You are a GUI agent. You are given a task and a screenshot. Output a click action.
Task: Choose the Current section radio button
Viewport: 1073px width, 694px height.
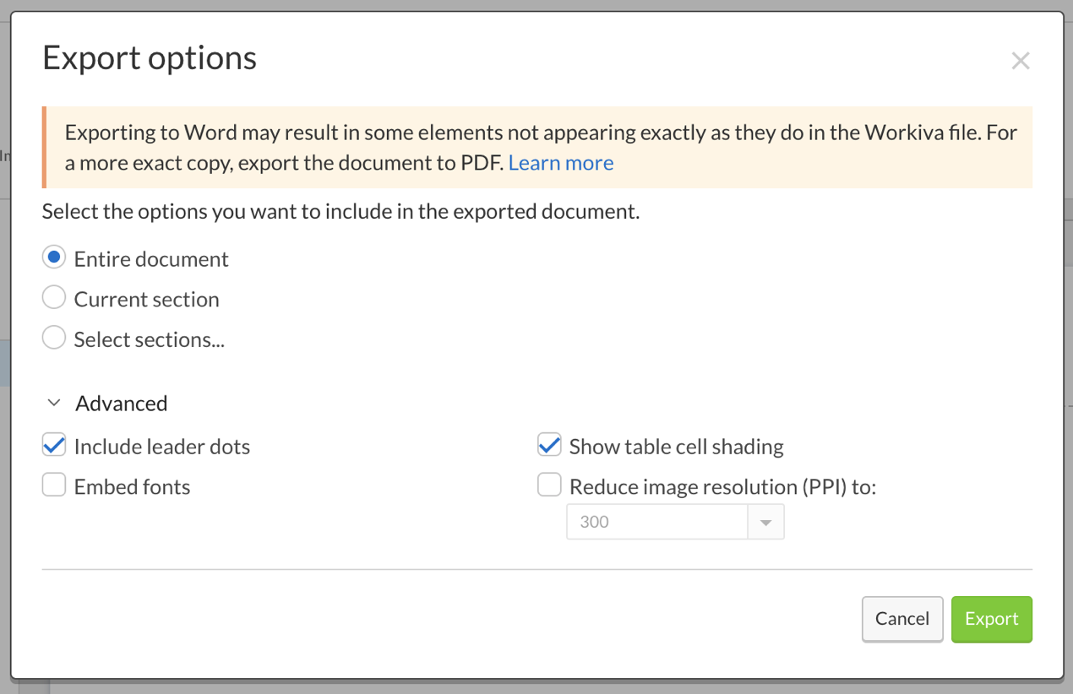click(x=54, y=298)
